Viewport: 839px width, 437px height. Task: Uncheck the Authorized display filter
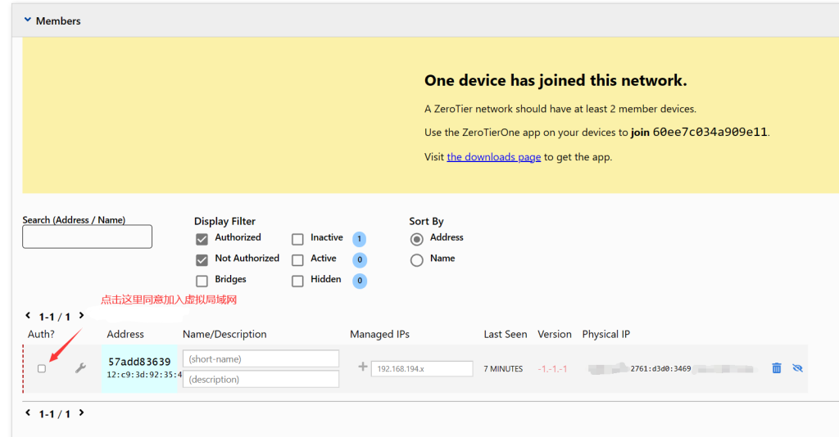[202, 239]
